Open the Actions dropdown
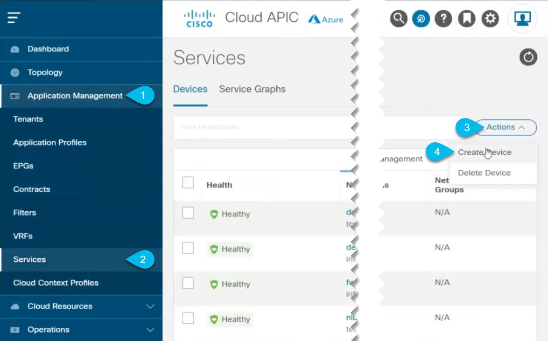The width and height of the screenshot is (548, 341). click(x=506, y=127)
